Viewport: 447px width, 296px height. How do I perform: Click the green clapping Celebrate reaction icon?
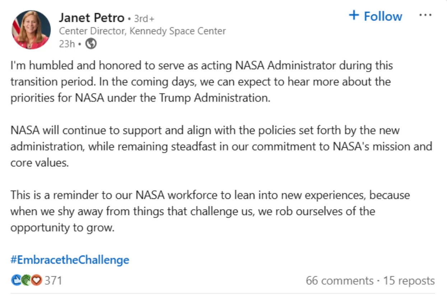(26, 280)
